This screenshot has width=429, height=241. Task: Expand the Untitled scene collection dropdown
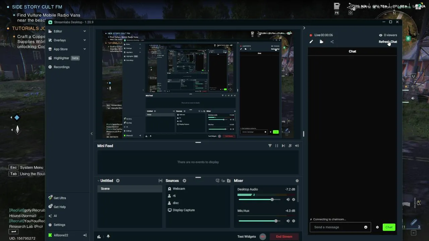99,181
